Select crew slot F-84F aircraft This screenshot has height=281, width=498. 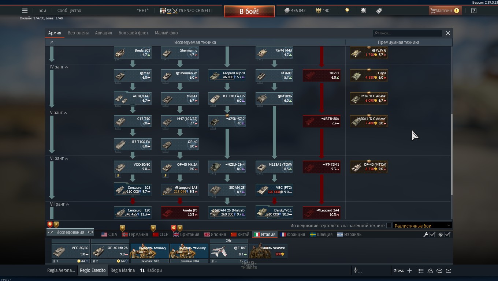[x=228, y=251]
